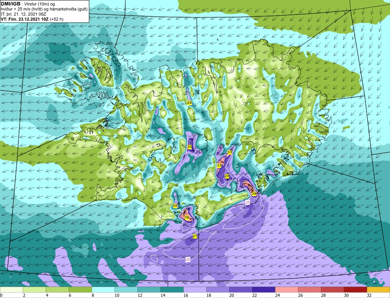Click the yellow 29 gust label on the map

pyautogui.click(x=227, y=176)
